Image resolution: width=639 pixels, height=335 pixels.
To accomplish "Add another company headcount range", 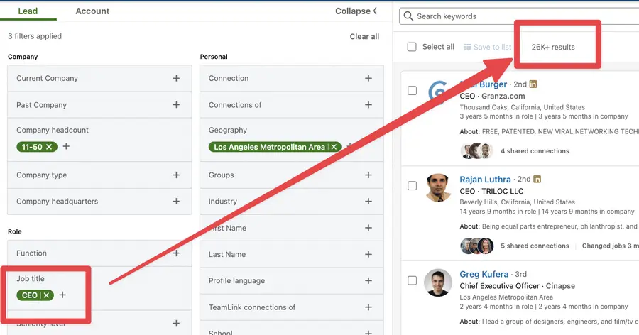I will pos(66,146).
